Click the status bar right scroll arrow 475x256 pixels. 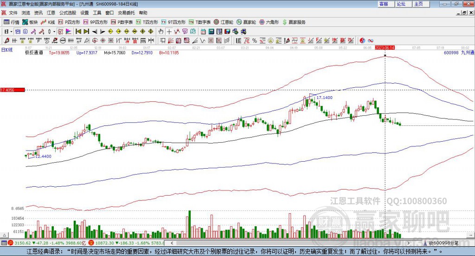(x=408, y=243)
